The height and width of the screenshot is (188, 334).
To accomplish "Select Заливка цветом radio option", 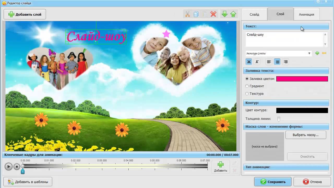I will point(247,79).
